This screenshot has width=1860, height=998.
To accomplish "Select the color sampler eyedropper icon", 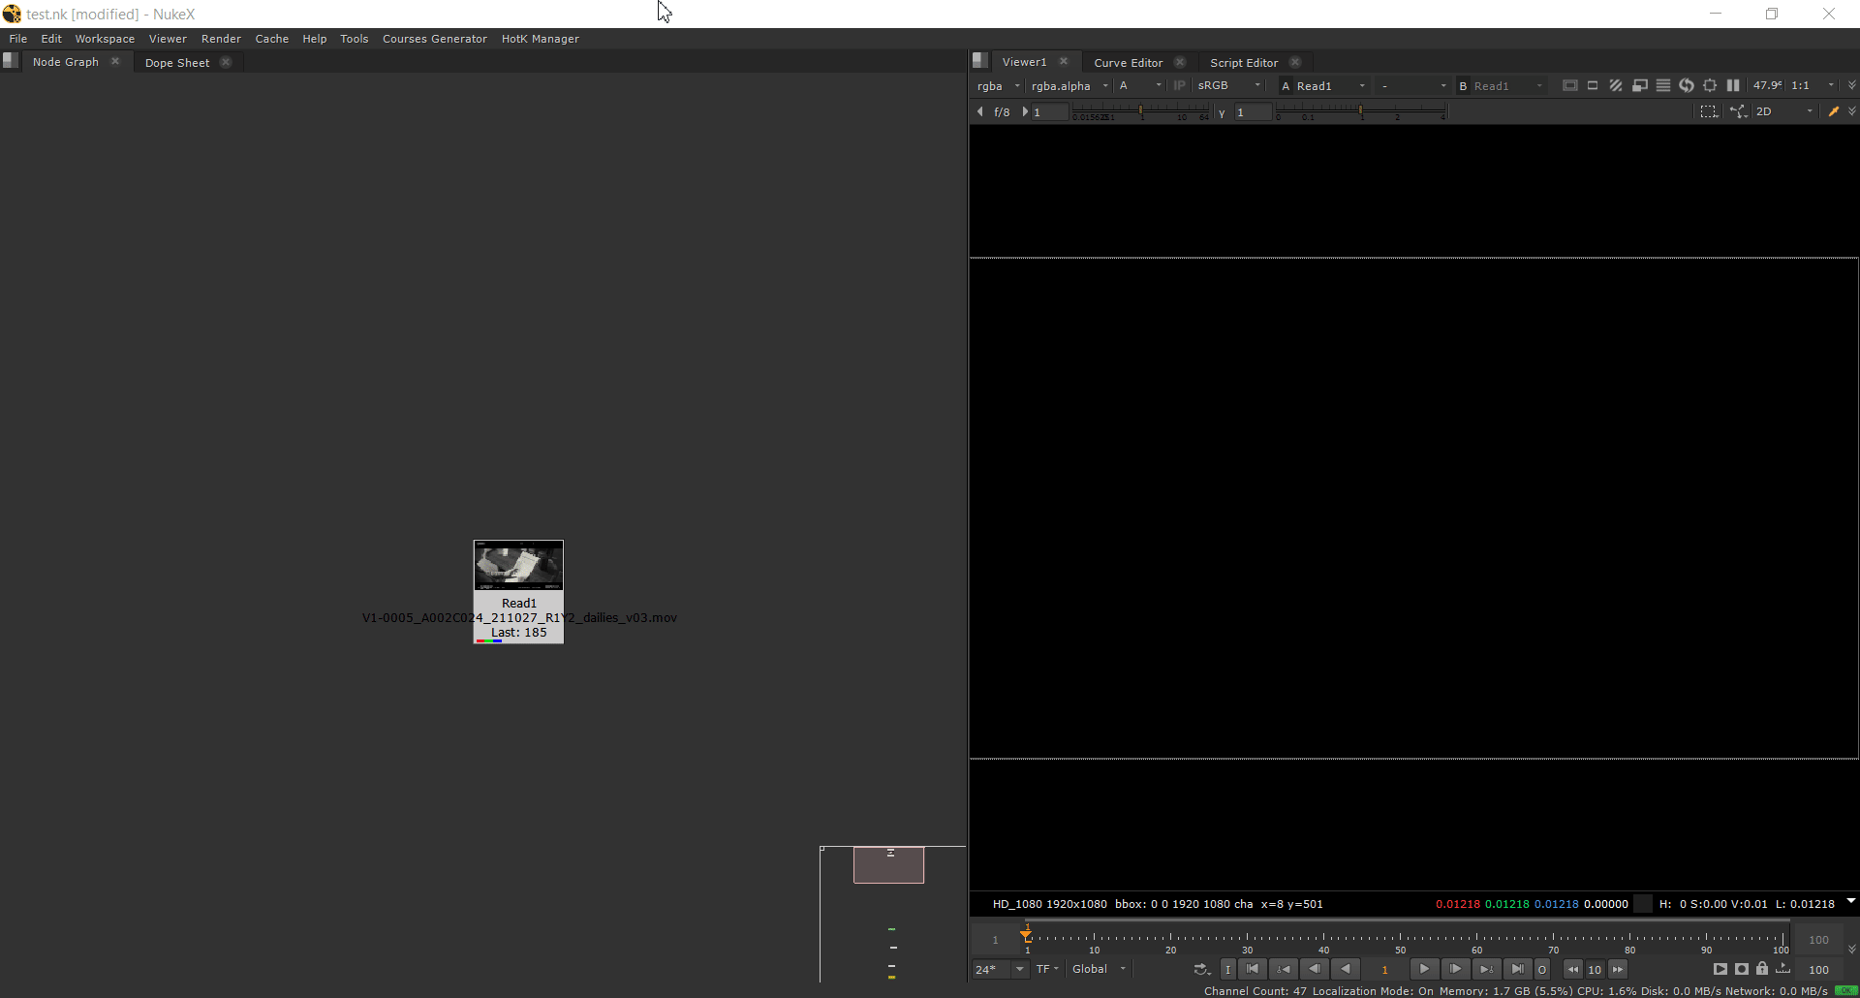I will [x=1834, y=111].
